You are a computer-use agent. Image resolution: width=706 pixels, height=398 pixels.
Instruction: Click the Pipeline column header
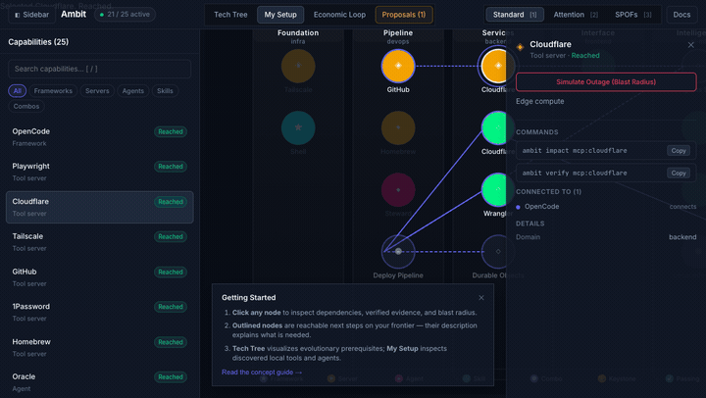tap(398, 36)
